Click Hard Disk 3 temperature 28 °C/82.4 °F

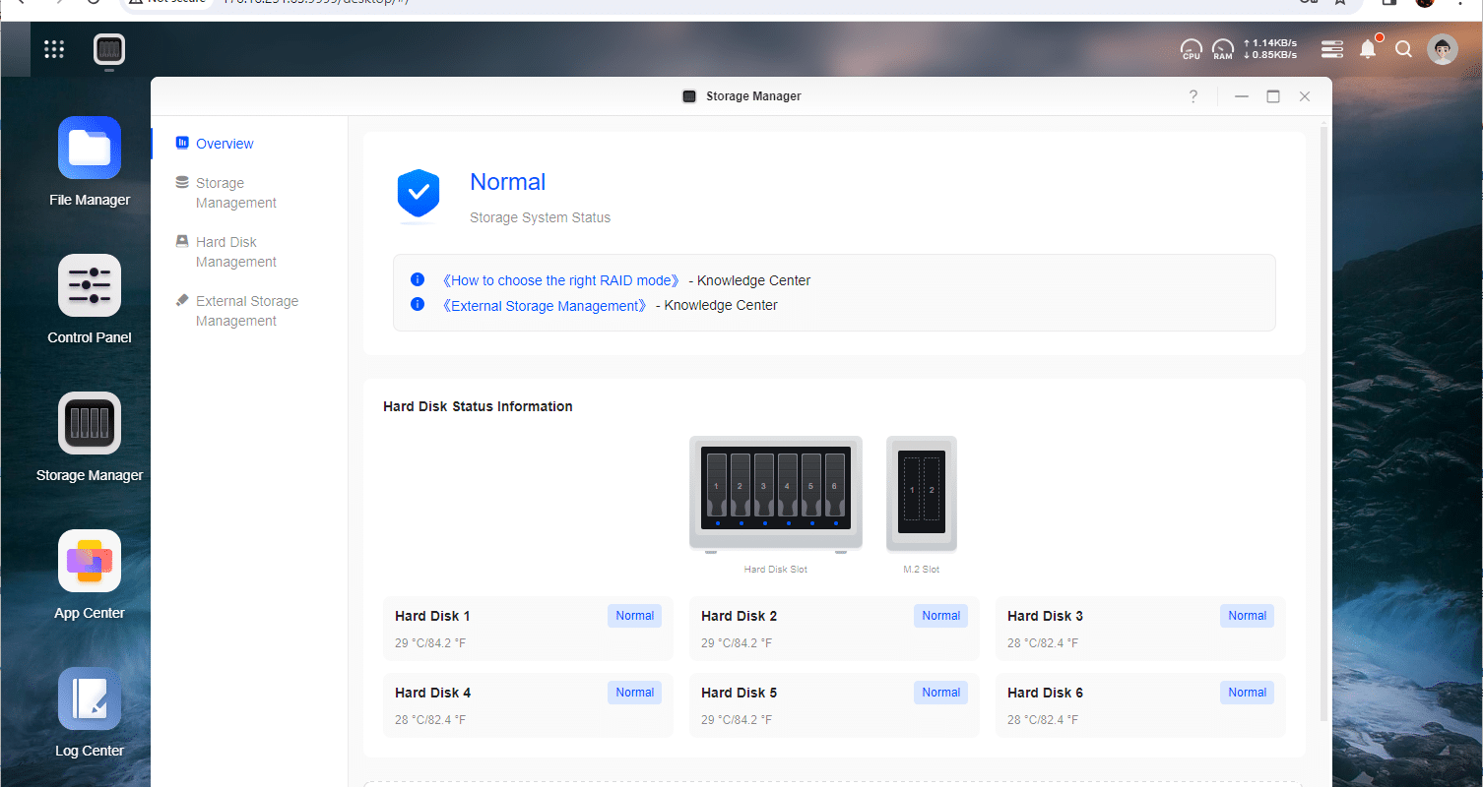[1043, 643]
